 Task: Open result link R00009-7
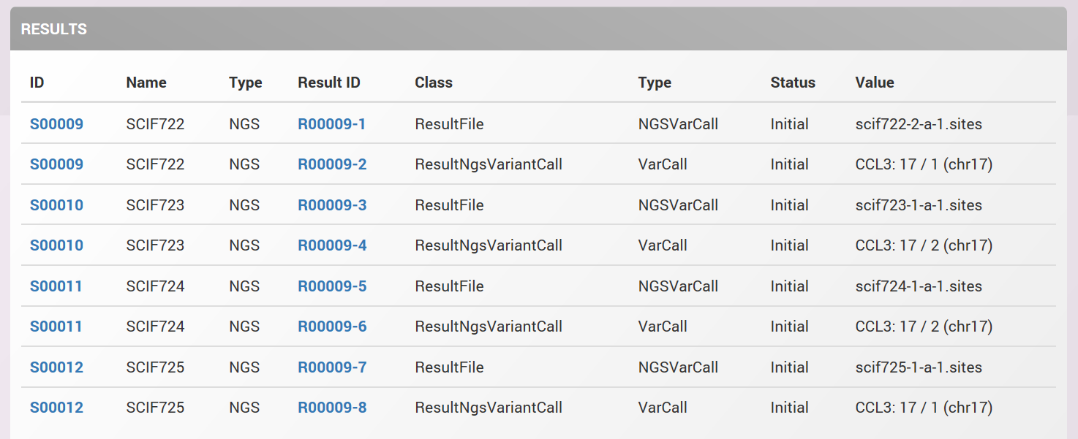[332, 367]
